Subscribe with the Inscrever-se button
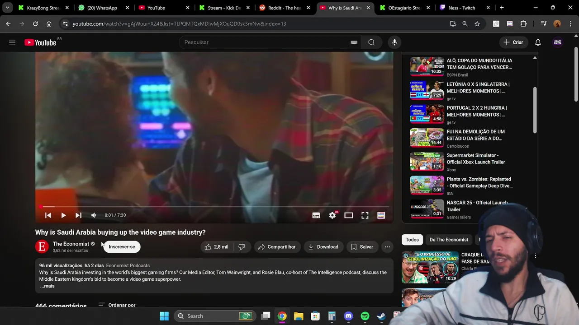Screen dimensions: 579x325 pos(122,247)
